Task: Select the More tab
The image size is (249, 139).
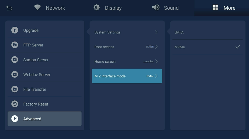Action: pos(224,8)
